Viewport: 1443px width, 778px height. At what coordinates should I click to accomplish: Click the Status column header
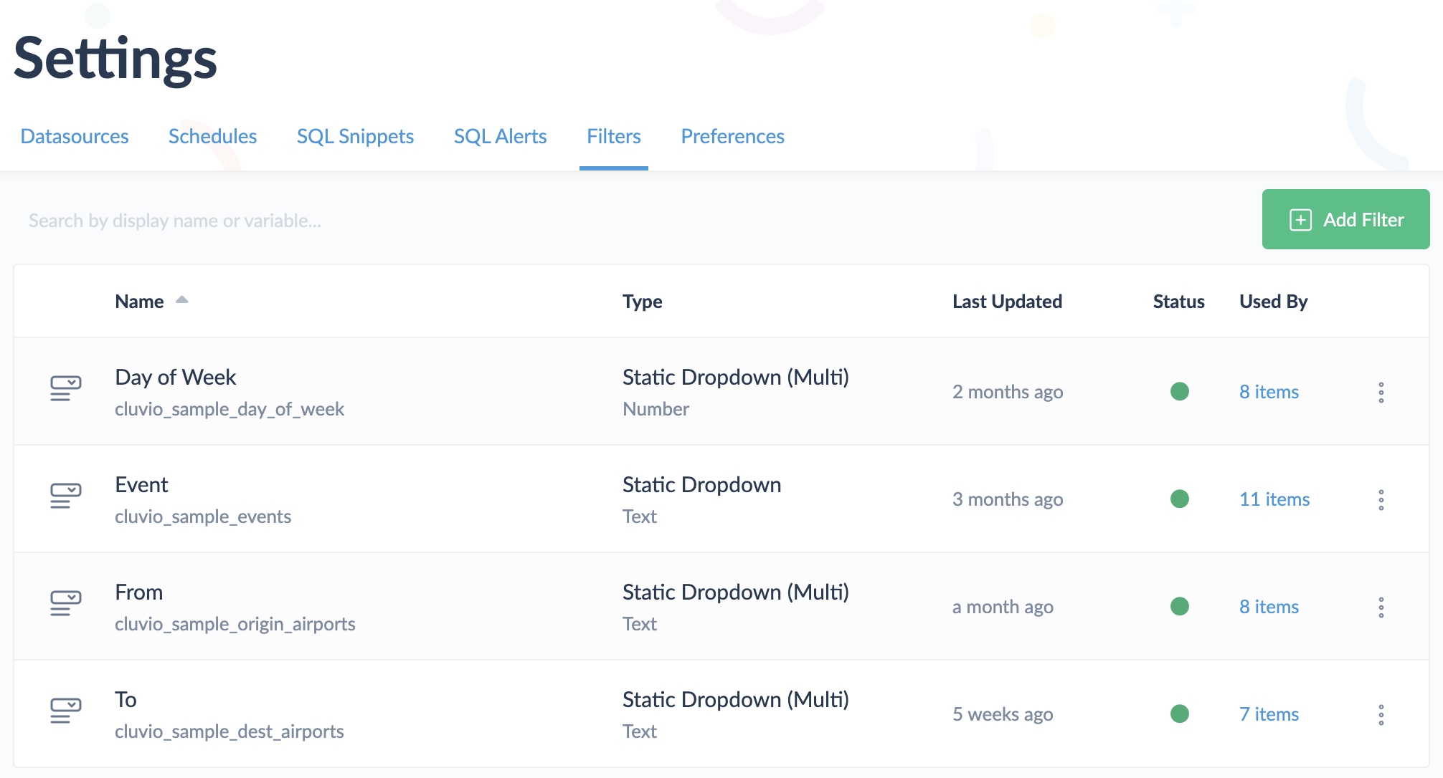click(x=1178, y=302)
